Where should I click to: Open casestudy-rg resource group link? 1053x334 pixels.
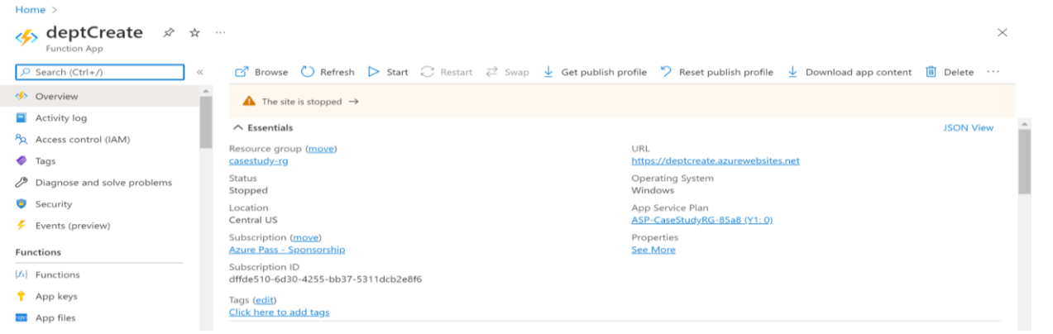(x=259, y=161)
